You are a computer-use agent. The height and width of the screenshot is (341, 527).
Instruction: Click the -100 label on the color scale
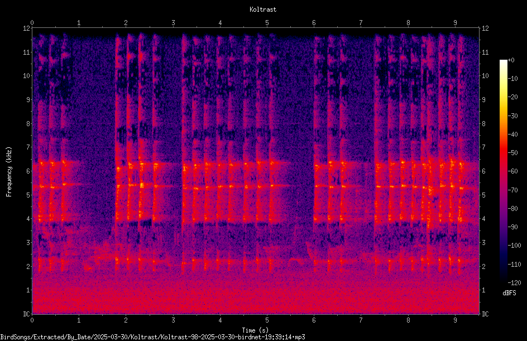514,246
